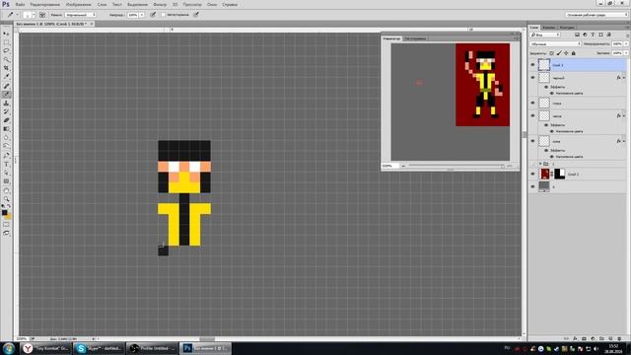The width and height of the screenshot is (631, 355).
Task: Expand the layer group folder
Action: [x=540, y=164]
